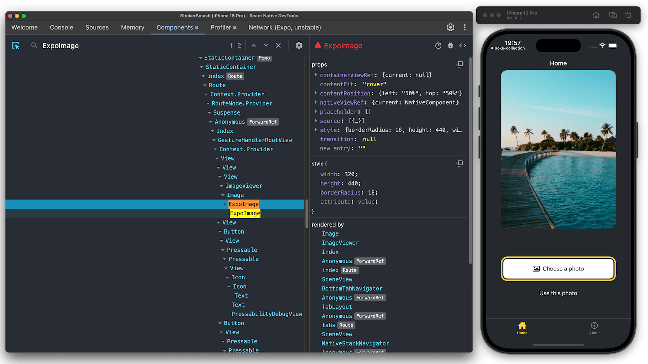
Task: Switch to the Profiler tab
Action: [221, 27]
